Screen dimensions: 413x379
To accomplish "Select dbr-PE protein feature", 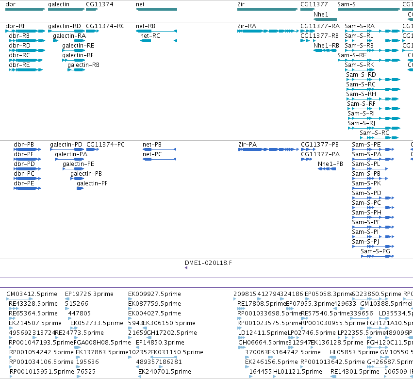I will (x=27, y=188).
